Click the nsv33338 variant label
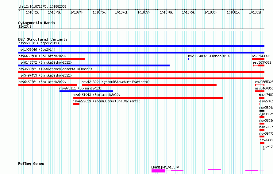Image resolution: width=273 pixels, height=174 pixels. (x=266, y=140)
